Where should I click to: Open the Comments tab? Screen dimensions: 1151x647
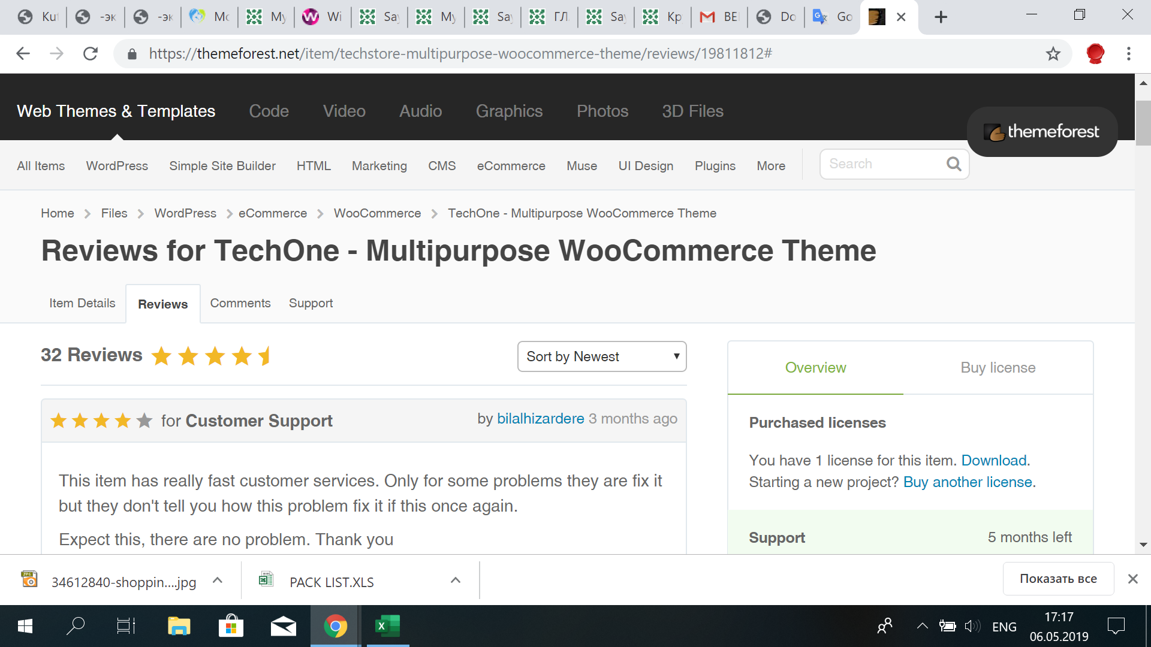pyautogui.click(x=240, y=303)
